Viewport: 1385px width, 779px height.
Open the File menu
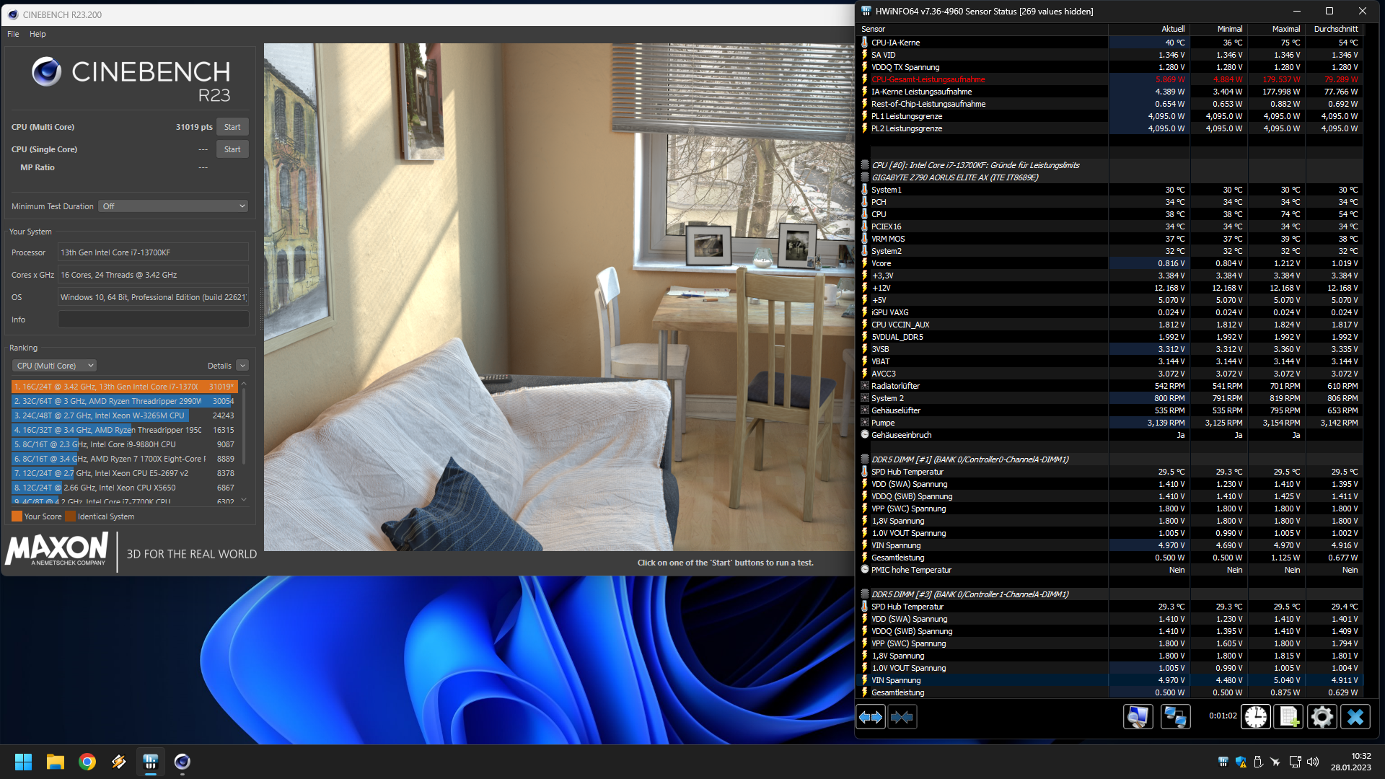click(x=13, y=34)
